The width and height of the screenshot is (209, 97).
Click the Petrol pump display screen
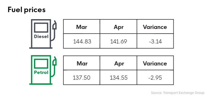pos(41,64)
